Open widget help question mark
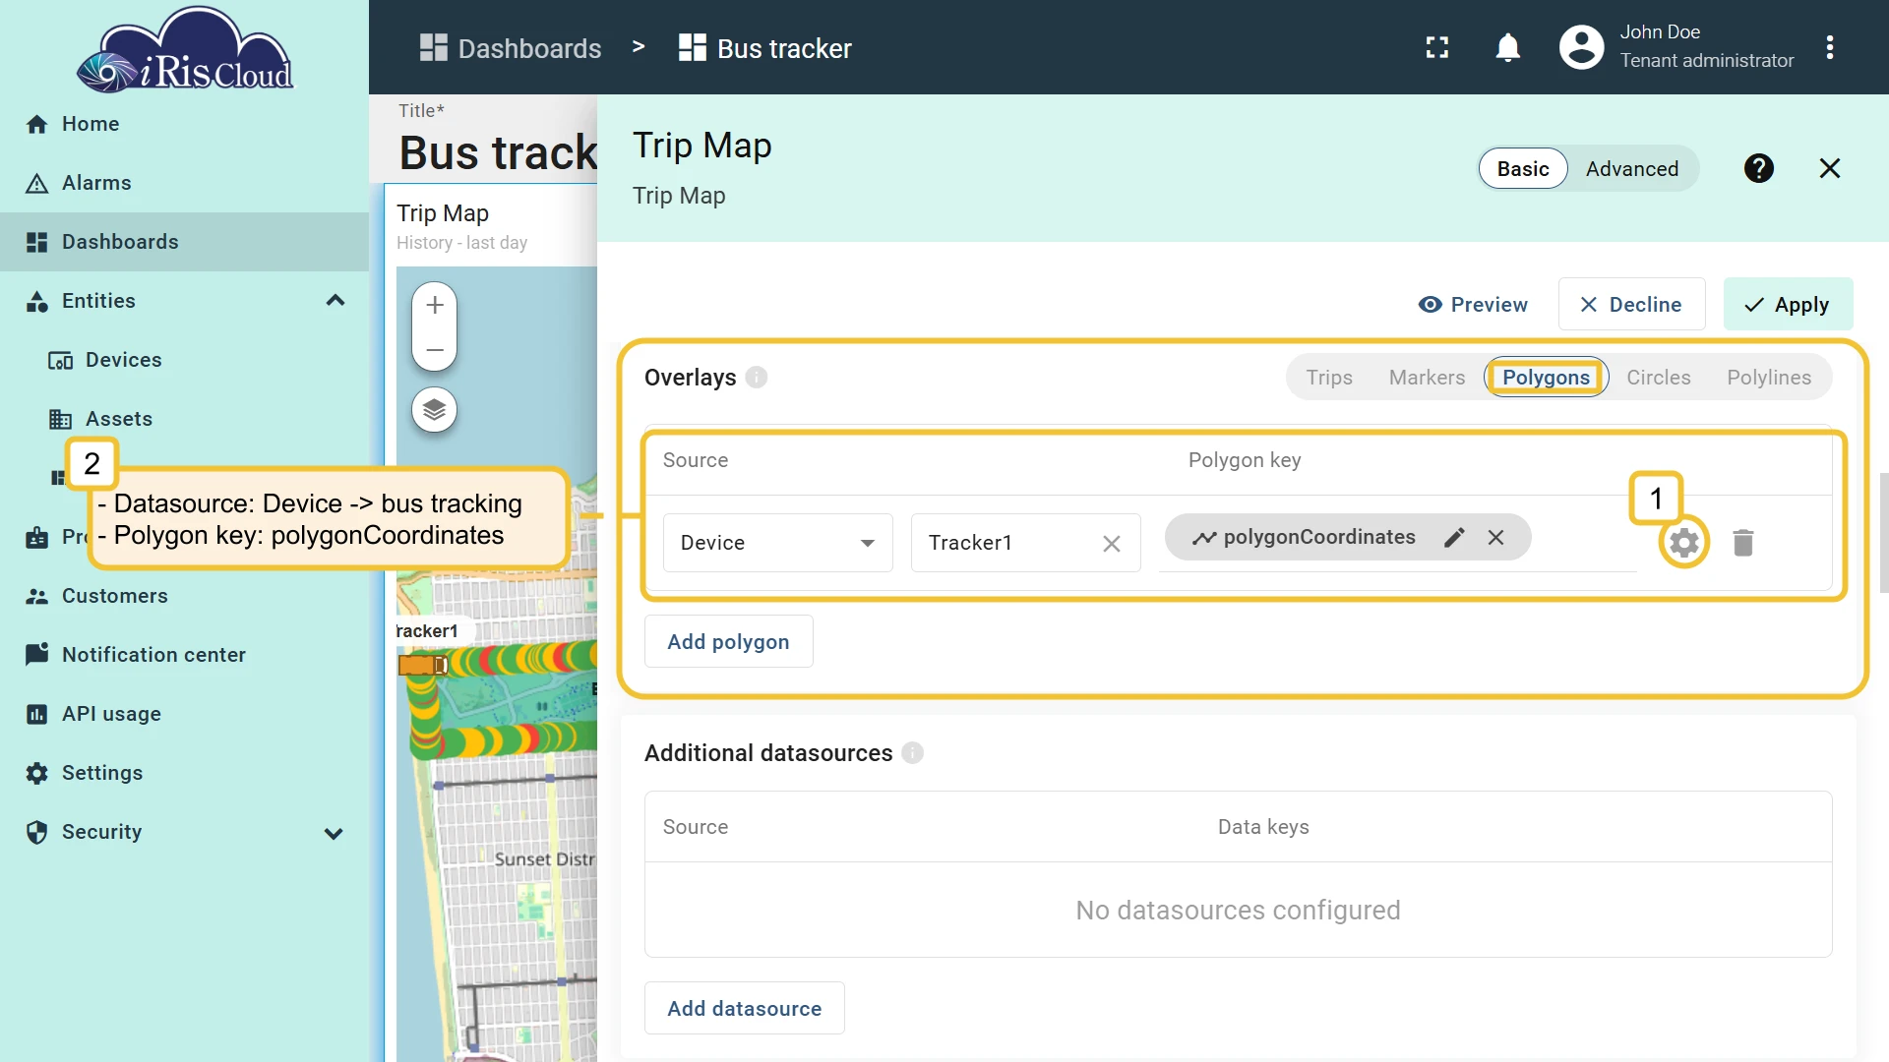 (x=1758, y=168)
